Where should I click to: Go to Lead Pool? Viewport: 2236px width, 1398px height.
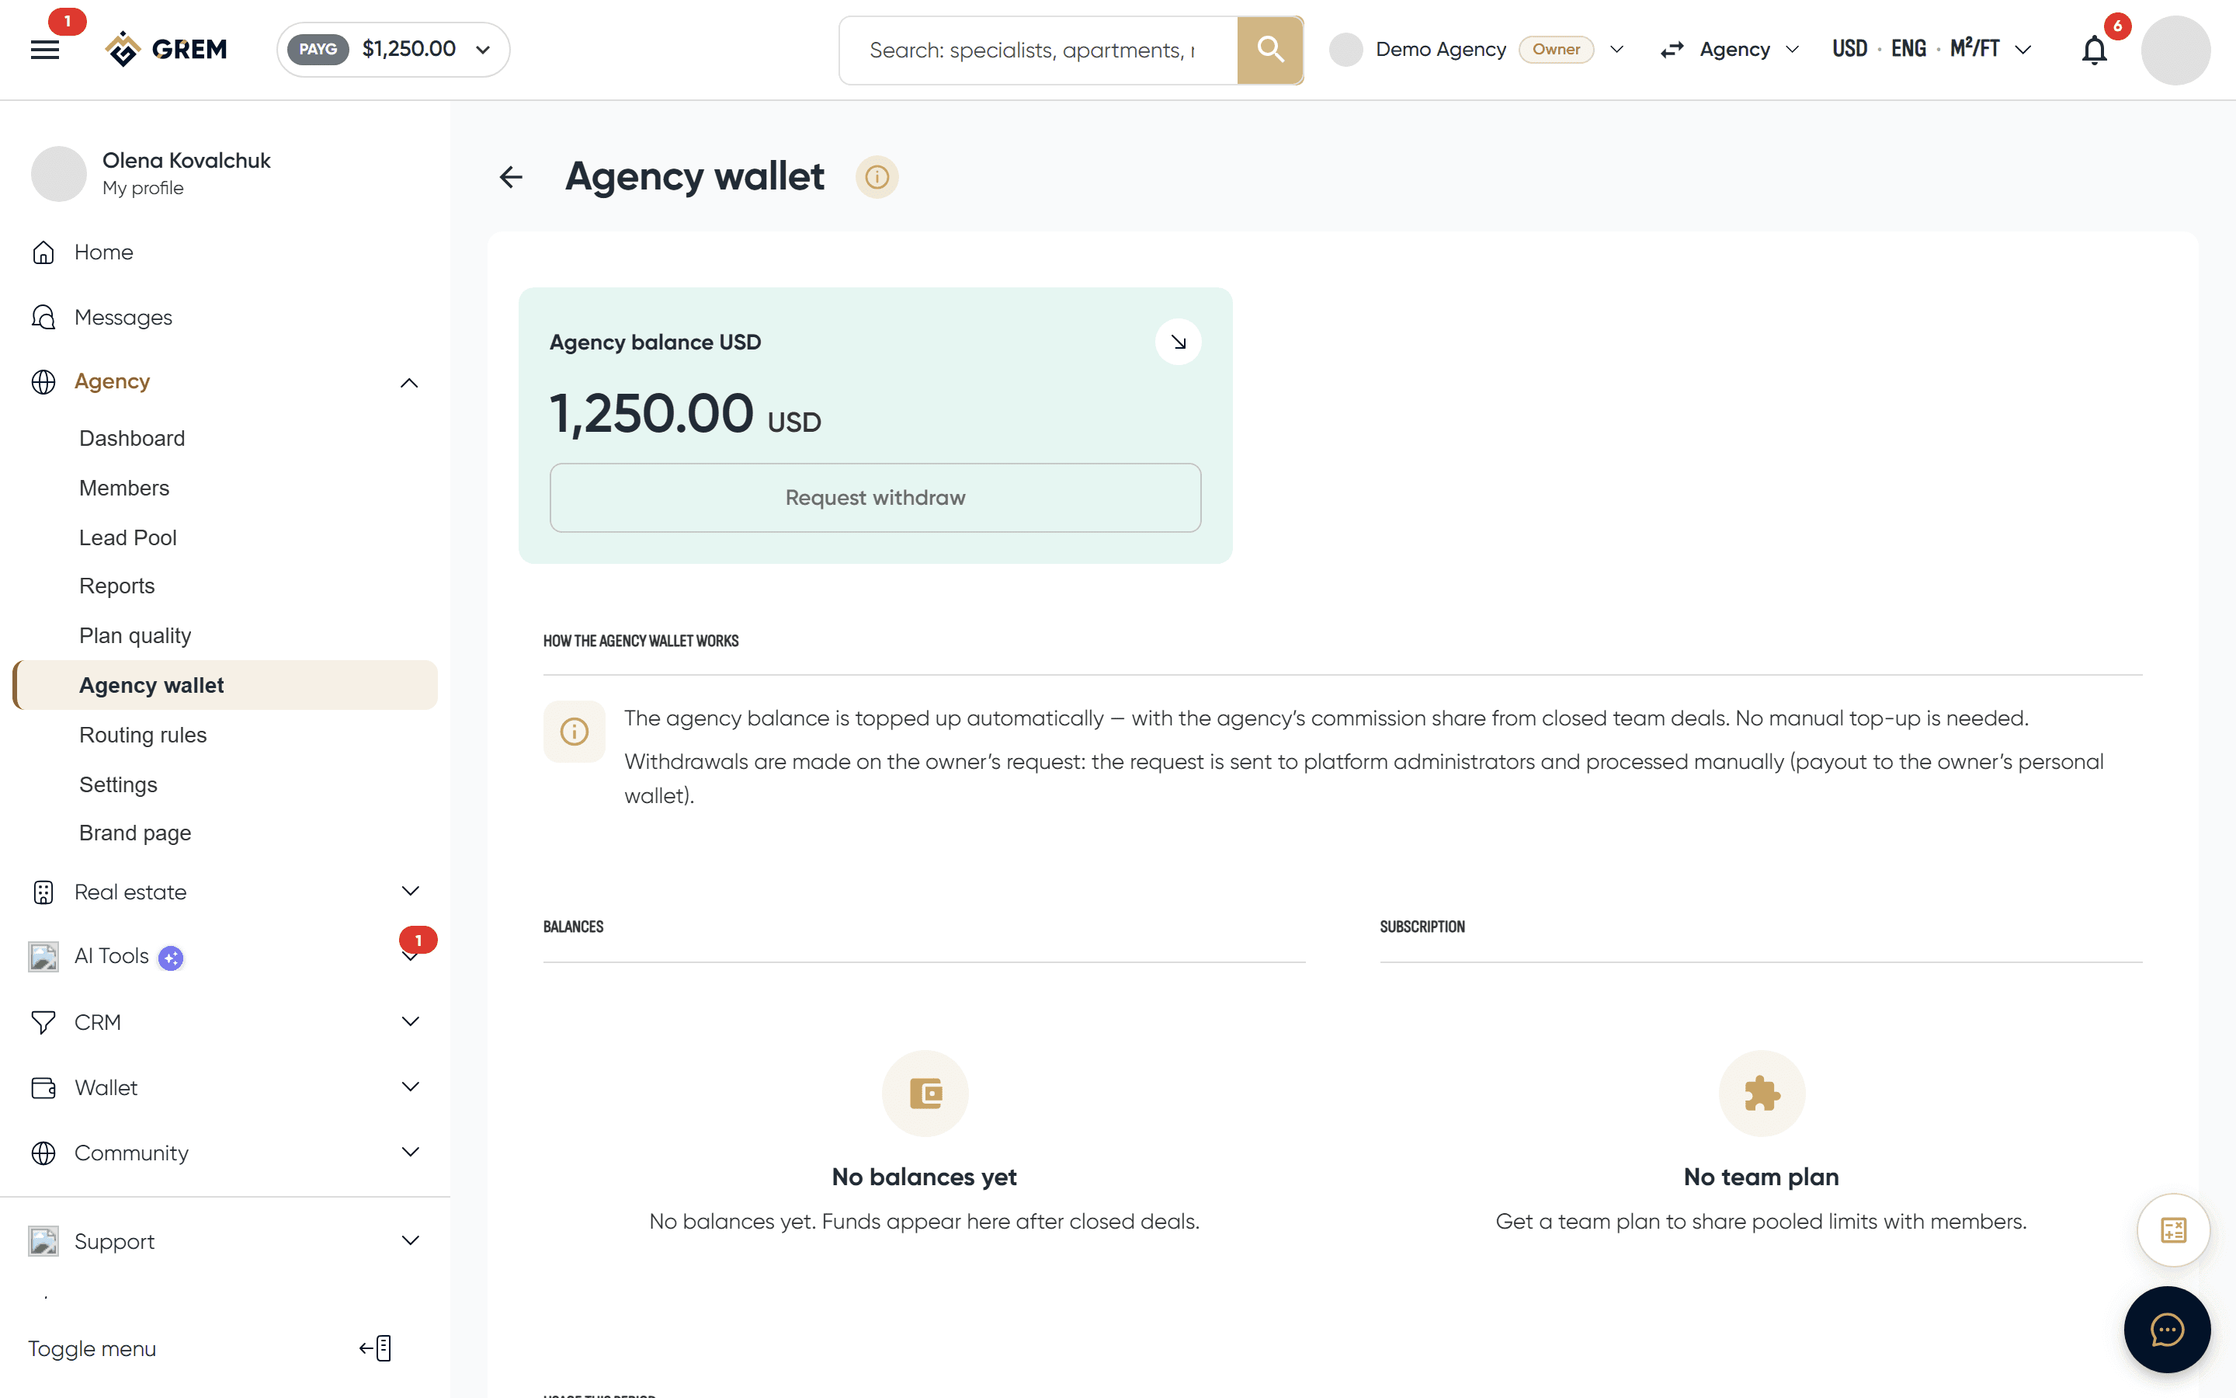pos(127,537)
